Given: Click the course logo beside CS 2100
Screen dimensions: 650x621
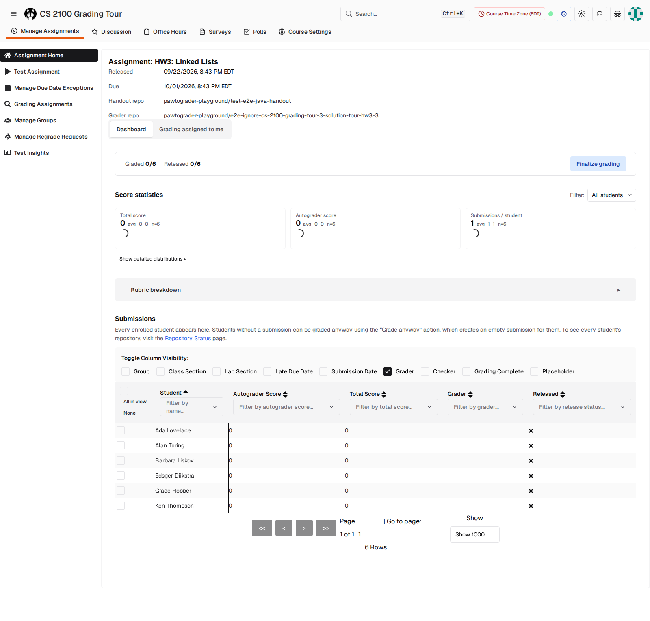Looking at the screenshot, I should [30, 14].
